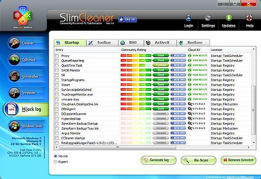
Task: Switch to the Startup tab
Action: (70, 43)
